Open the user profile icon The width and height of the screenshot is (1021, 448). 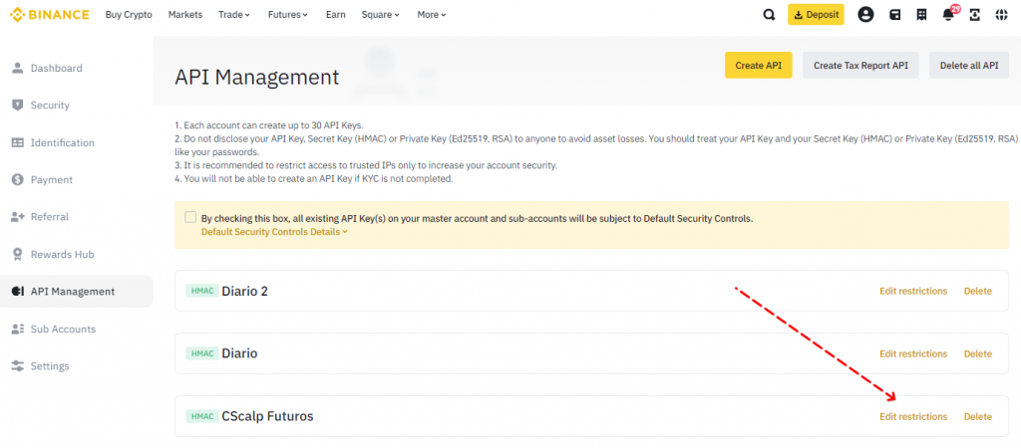[x=865, y=14]
